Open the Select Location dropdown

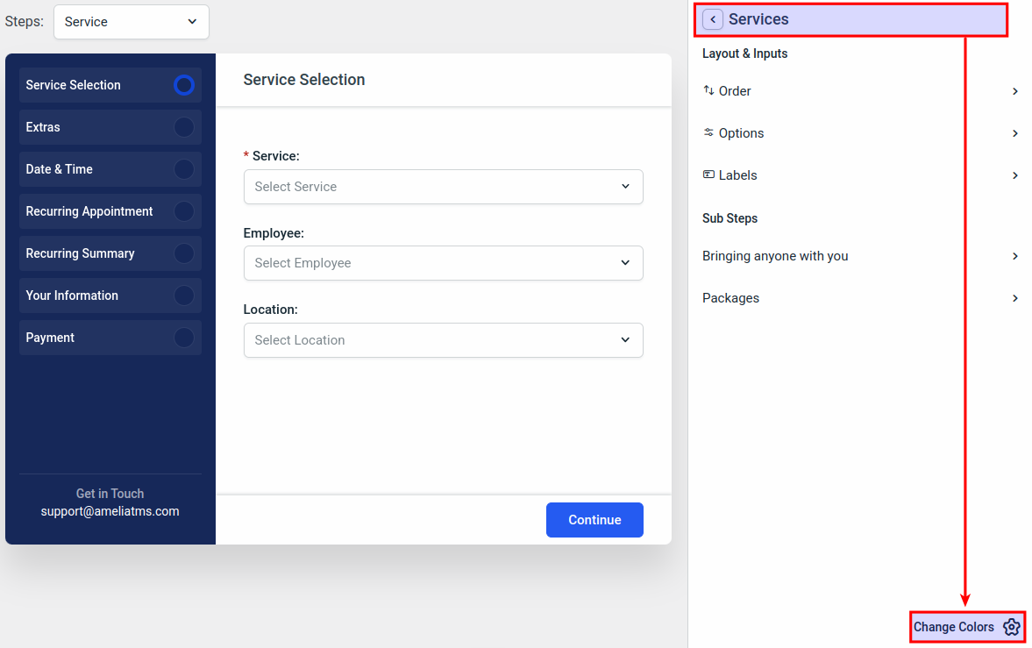click(443, 340)
